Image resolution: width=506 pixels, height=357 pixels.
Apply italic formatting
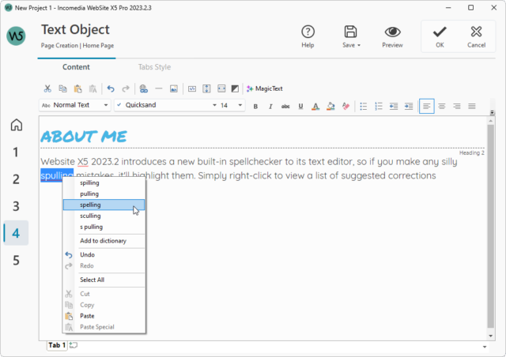[270, 106]
